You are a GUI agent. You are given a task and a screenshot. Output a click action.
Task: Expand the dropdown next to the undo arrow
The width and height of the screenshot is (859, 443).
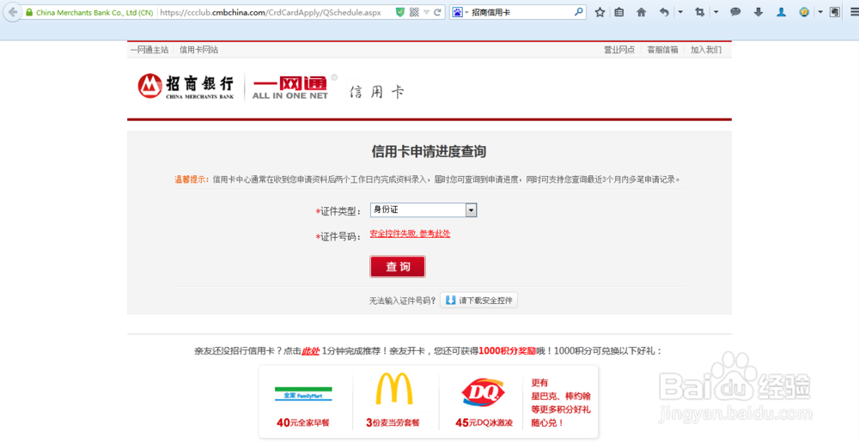click(679, 11)
